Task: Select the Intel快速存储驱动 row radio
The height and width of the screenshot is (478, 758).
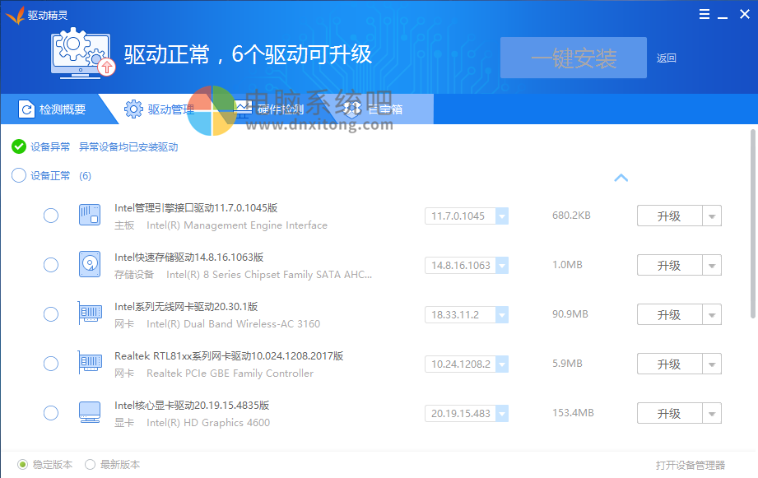Action: click(51, 265)
